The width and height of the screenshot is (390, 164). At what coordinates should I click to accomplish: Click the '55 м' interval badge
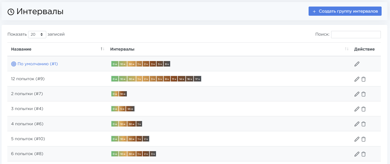130,109
